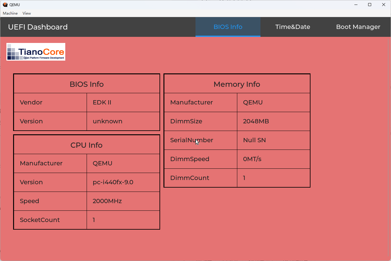
Task: Click the SocketCount value 1
Action: (x=94, y=220)
